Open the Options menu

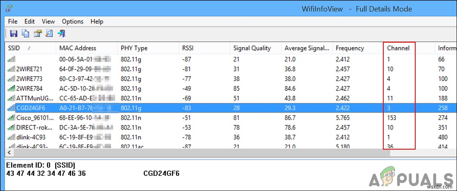(72, 21)
